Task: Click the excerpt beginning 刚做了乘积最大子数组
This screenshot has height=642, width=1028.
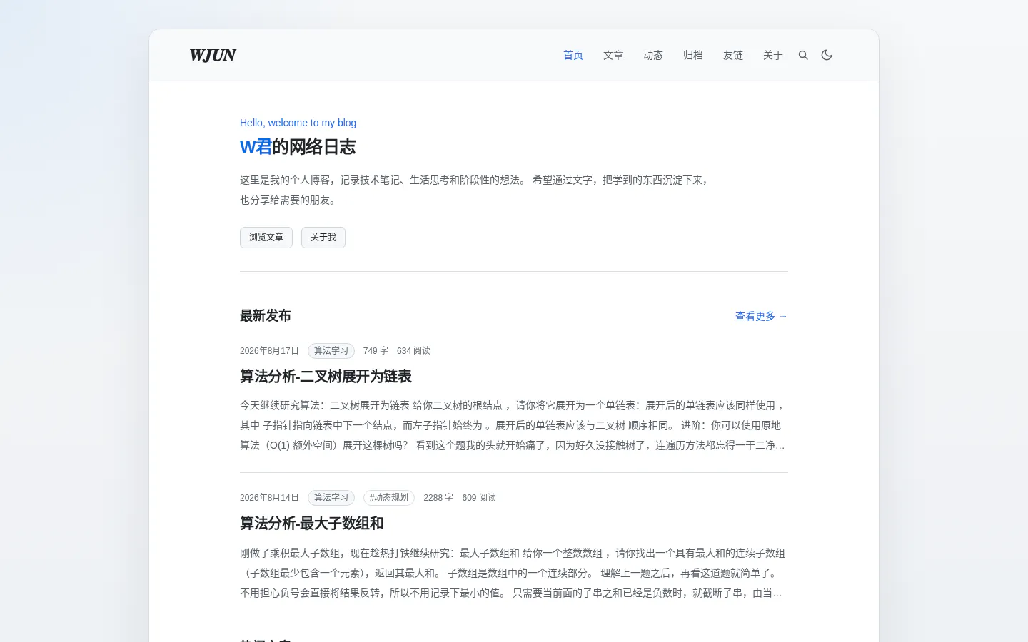Action: tap(513, 573)
